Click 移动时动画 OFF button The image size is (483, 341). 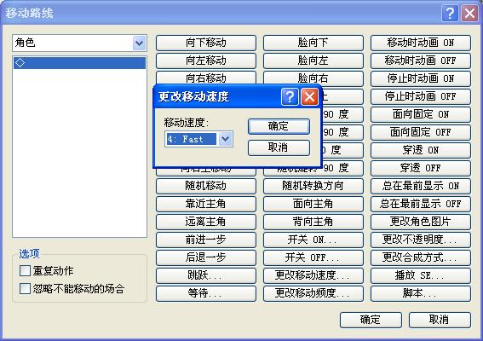421,61
